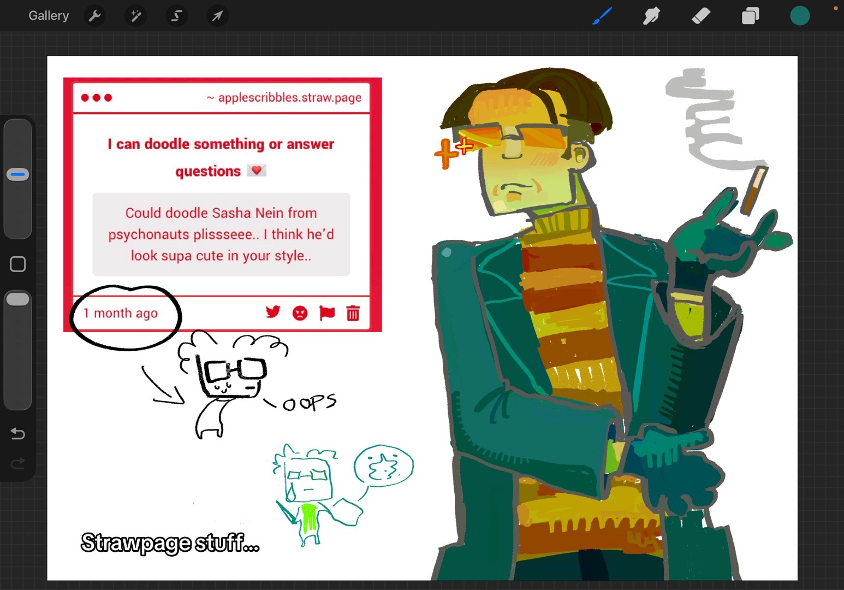This screenshot has height=590, width=844.
Task: Click the 'Strawpage stuff...' caption text
Action: coord(170,543)
